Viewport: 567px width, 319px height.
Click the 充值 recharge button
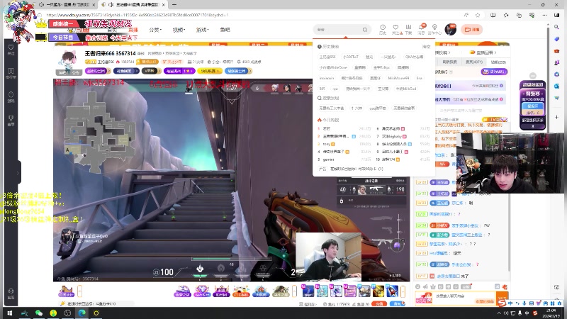pos(379,304)
